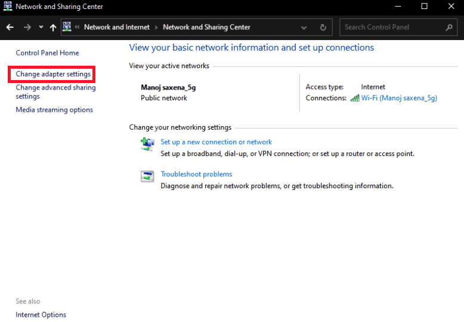This screenshot has height=322, width=464.
Task: Click the Troubleshoot problems icon
Action: [x=147, y=176]
